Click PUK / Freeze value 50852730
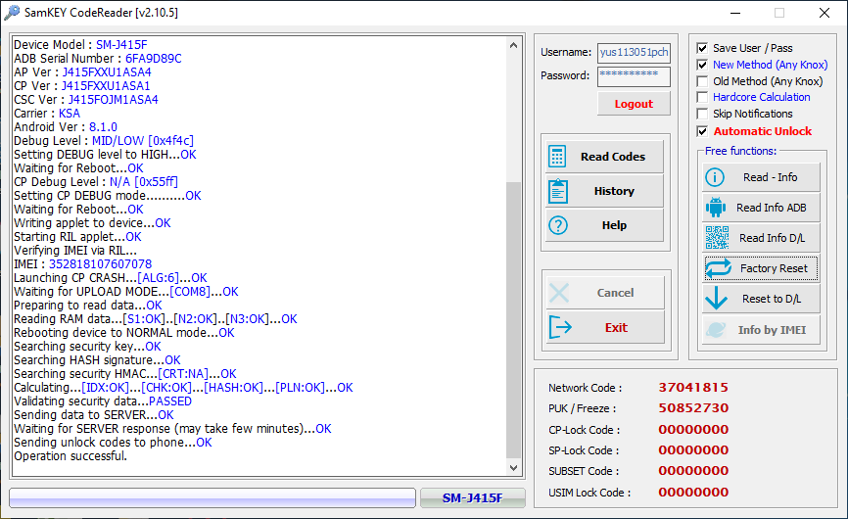Screen dimensions: 848x519 693,408
